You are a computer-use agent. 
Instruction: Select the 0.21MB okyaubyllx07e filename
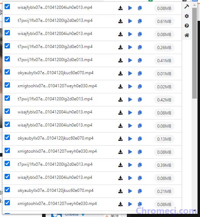(x=55, y=190)
